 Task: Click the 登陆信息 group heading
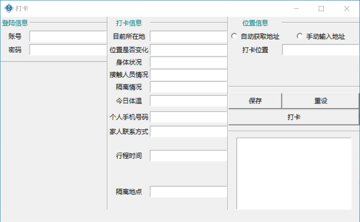[15, 23]
